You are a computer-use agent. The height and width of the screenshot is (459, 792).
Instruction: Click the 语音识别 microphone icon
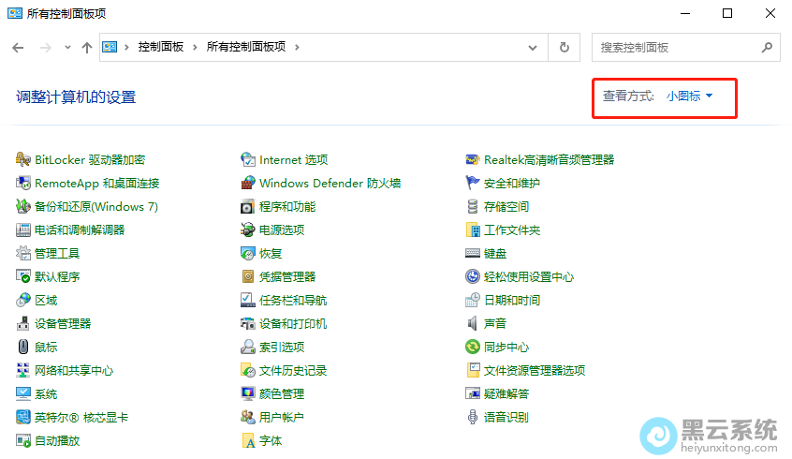[472, 417]
